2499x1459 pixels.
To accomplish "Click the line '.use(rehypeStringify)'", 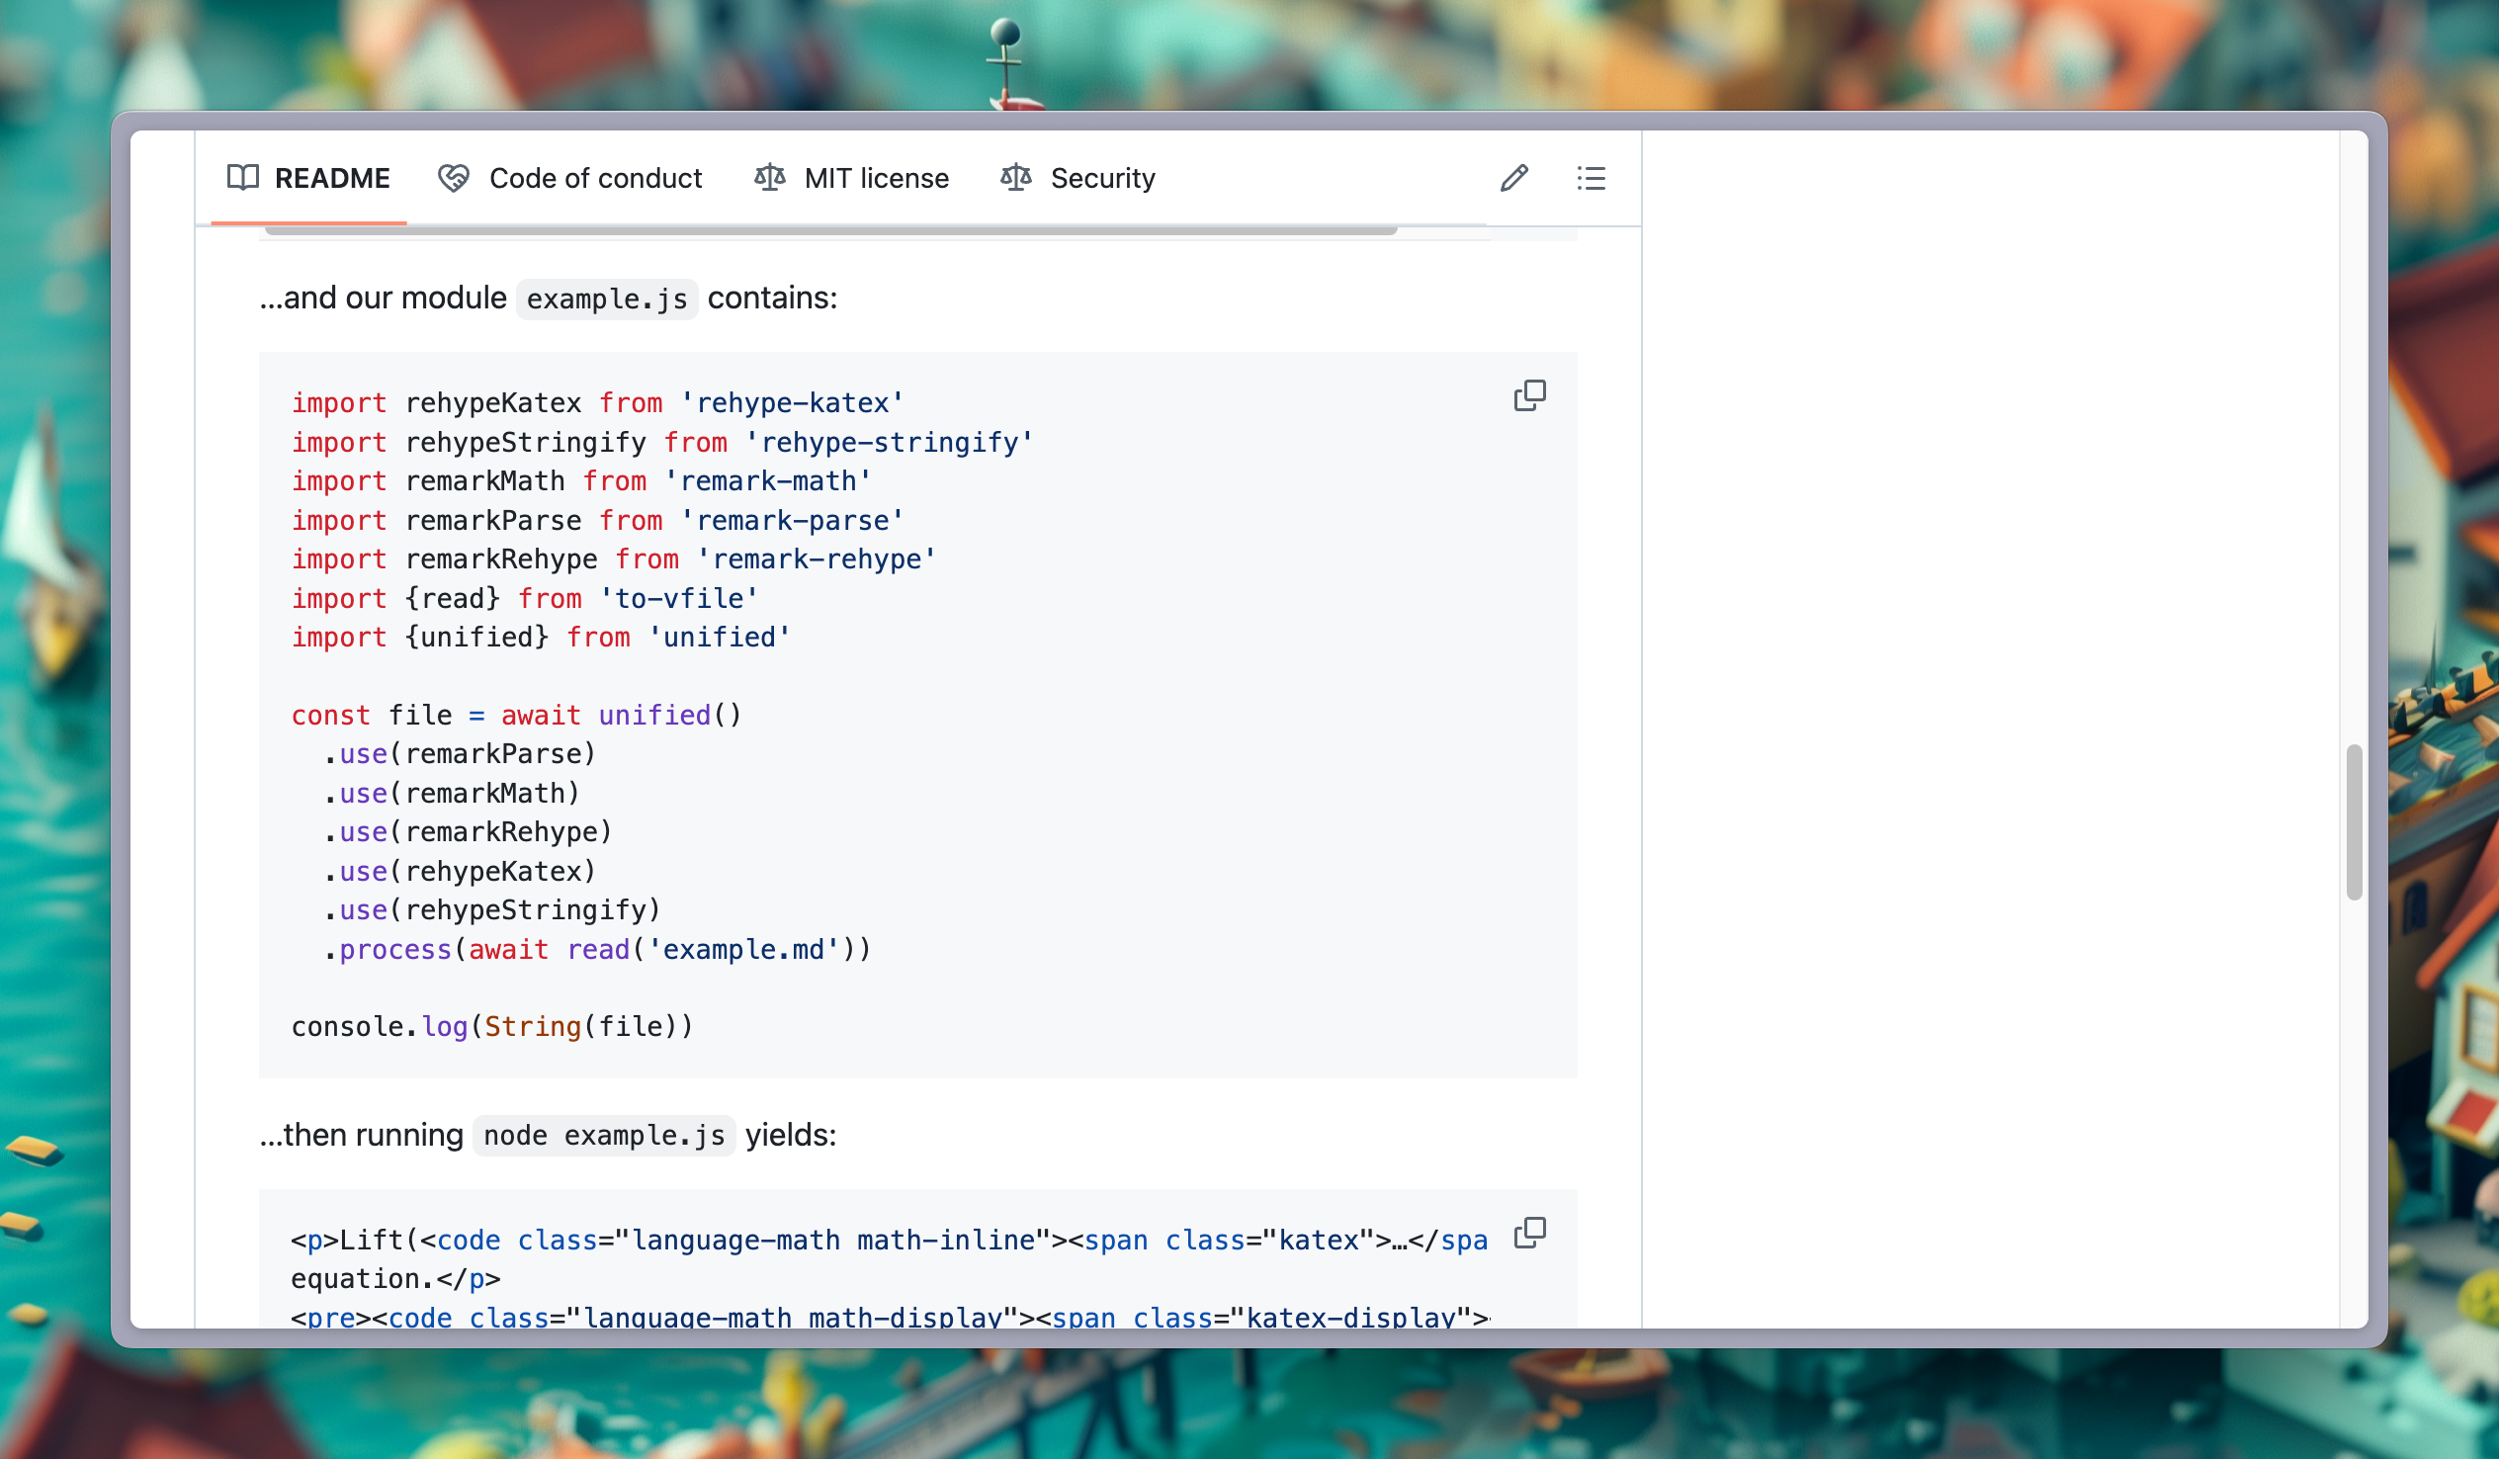I will (492, 910).
